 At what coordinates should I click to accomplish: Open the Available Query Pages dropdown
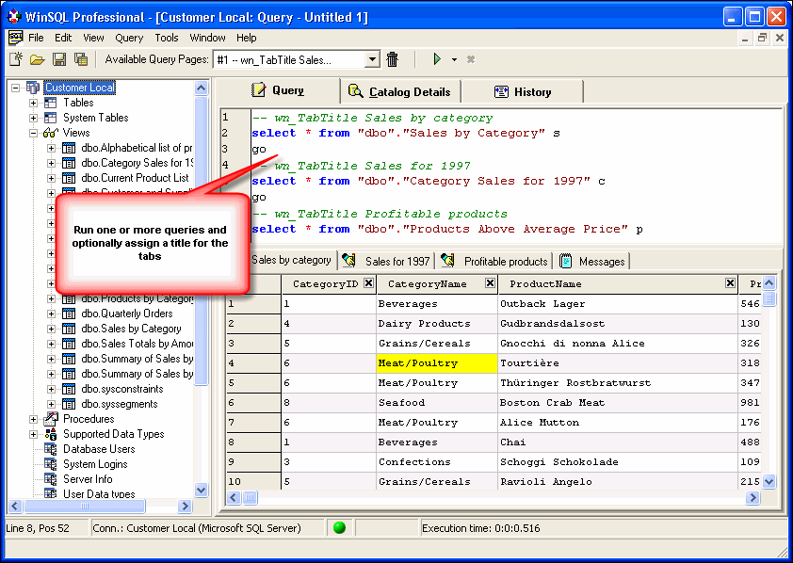tap(372, 59)
